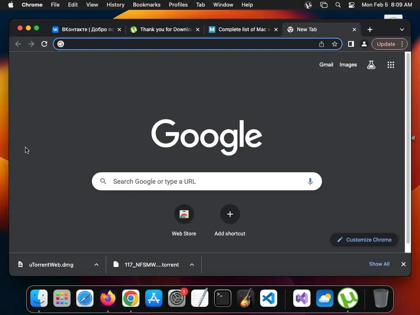Open the three-dot Chrome menu
Viewport: 420px width, 315px height.
pyautogui.click(x=402, y=44)
